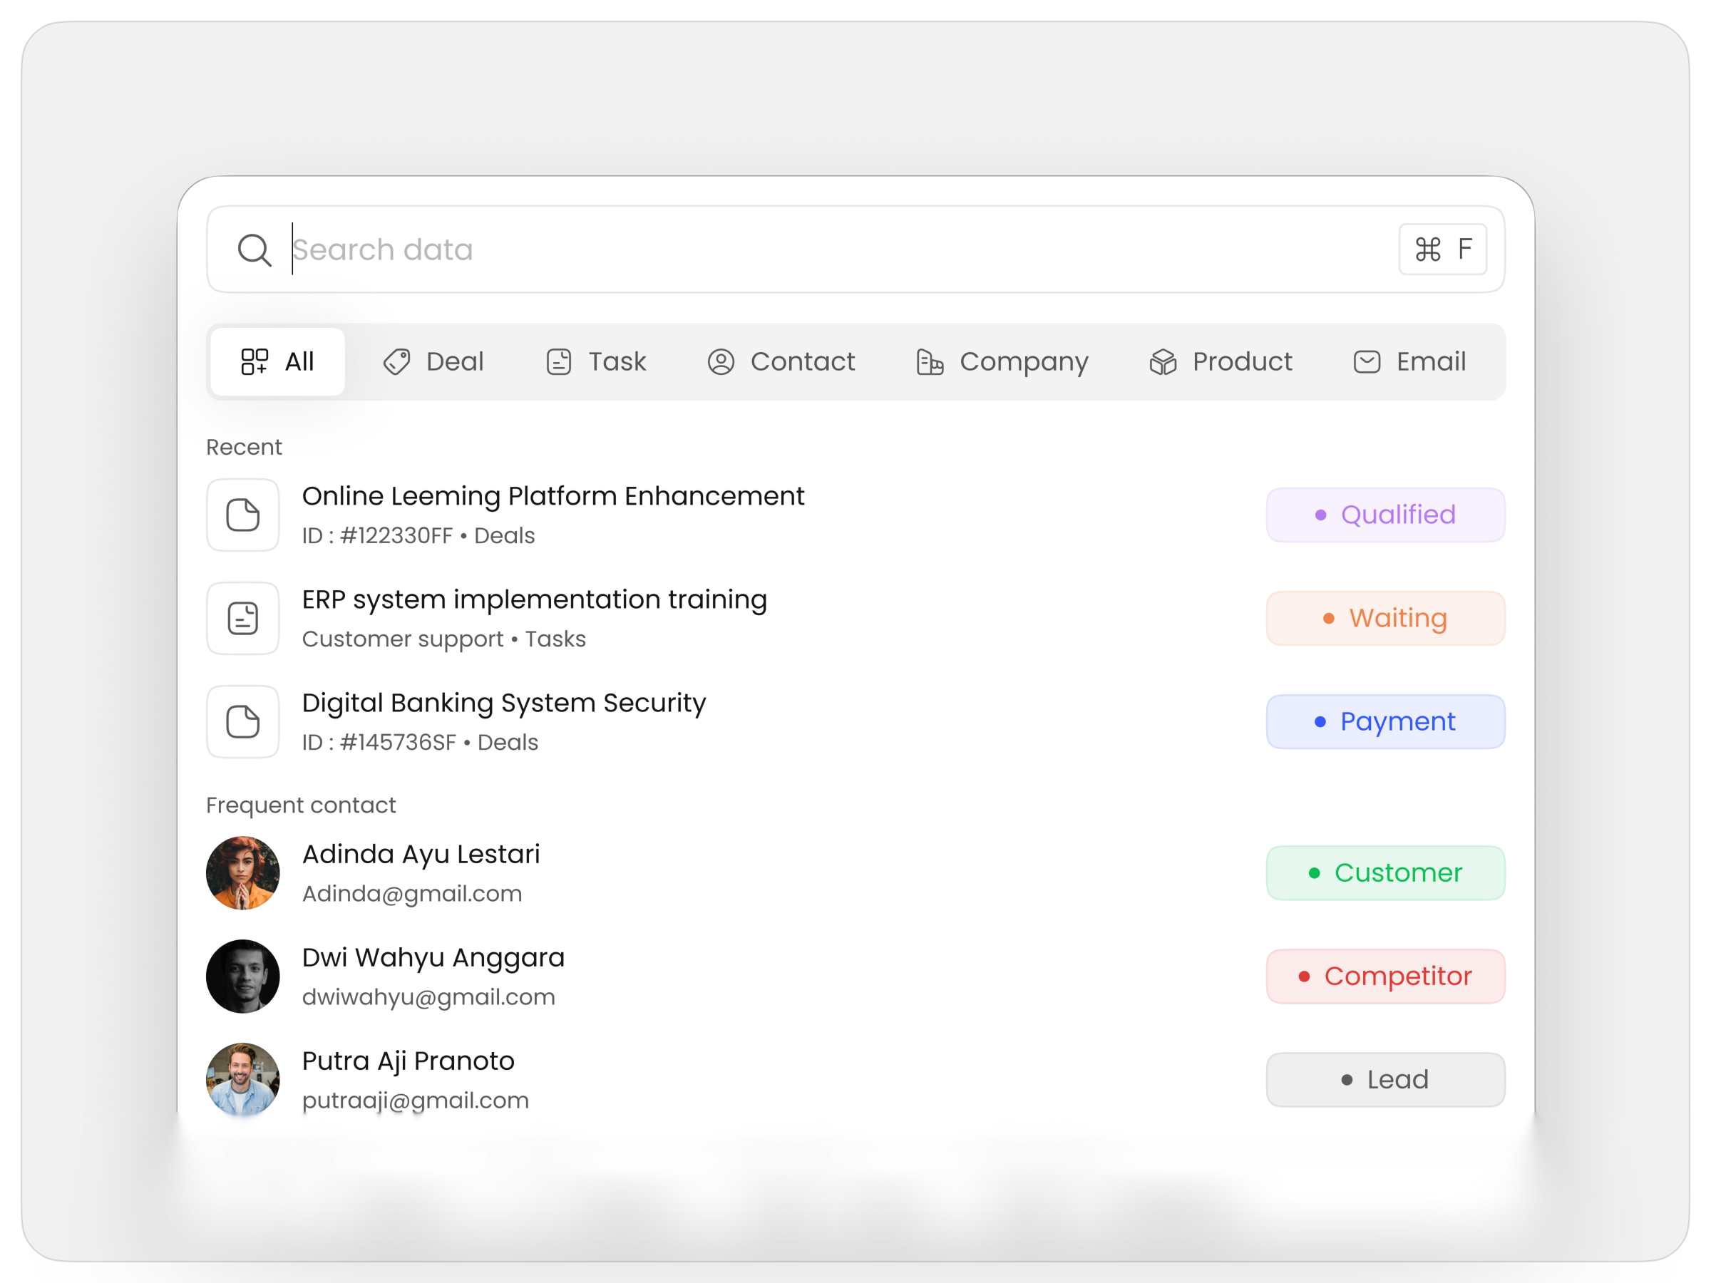Screen dimensions: 1711x1283
Task: Click the document icon beside ERP system implementation training
Action: 242,618
